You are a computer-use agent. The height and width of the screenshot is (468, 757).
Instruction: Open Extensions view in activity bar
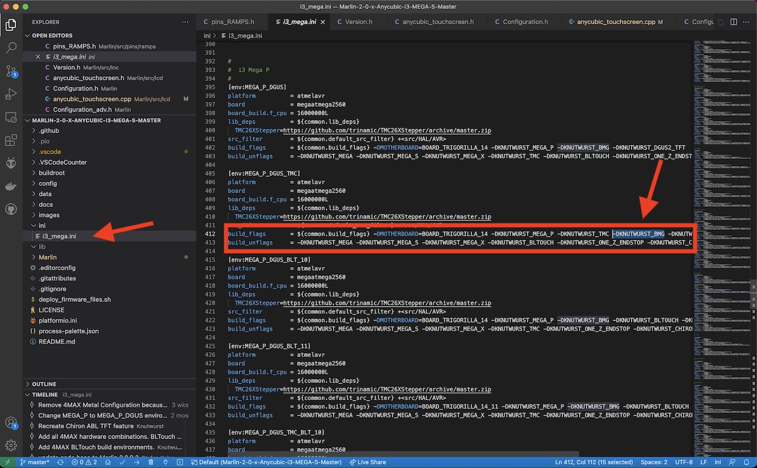tap(11, 140)
